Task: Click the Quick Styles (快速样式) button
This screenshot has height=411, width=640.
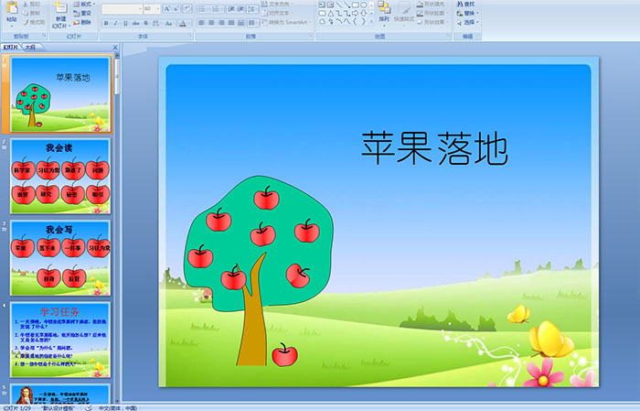Action: tap(404, 12)
